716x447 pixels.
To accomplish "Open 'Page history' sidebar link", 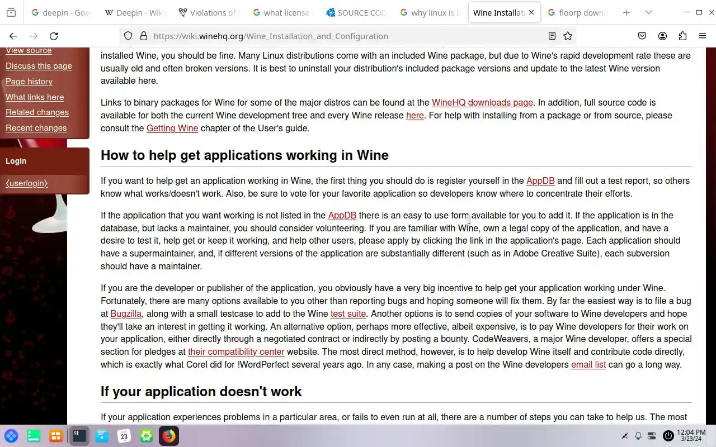I will point(29,82).
